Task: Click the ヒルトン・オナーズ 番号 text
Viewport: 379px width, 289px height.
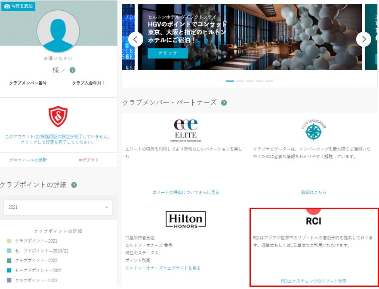Action: pos(149,246)
